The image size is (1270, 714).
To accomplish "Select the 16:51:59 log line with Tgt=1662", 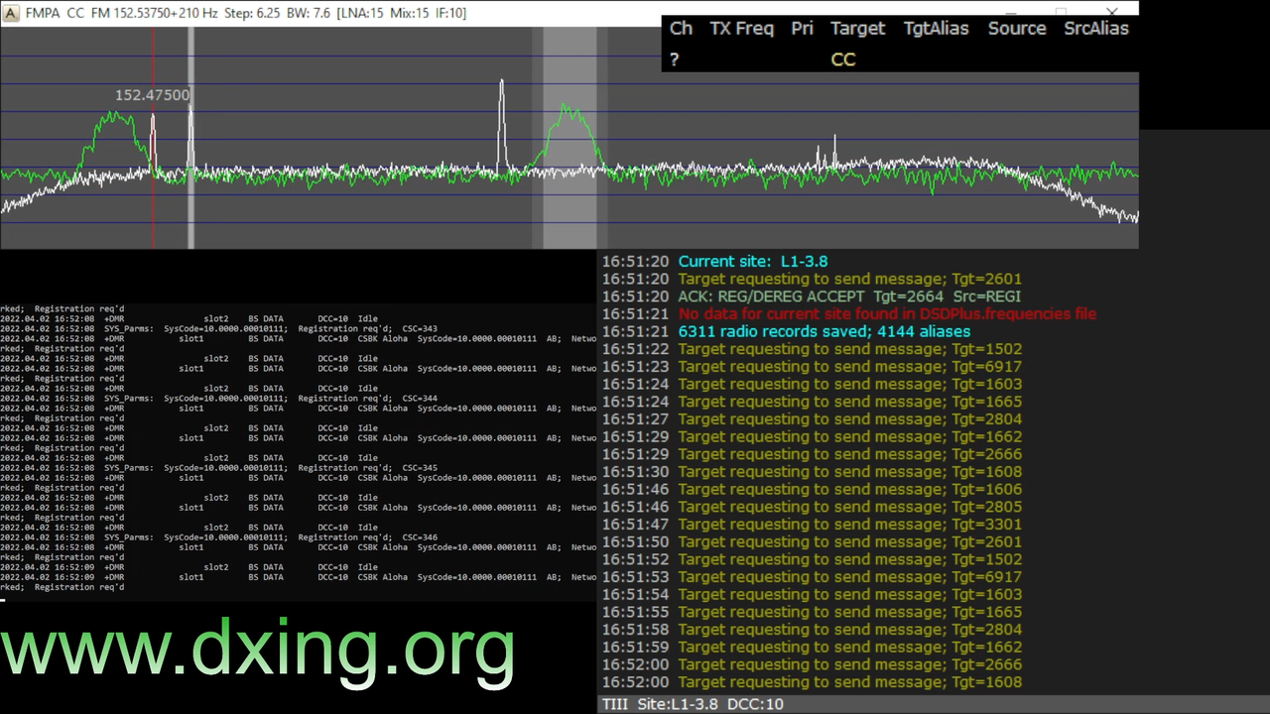I will (x=812, y=648).
